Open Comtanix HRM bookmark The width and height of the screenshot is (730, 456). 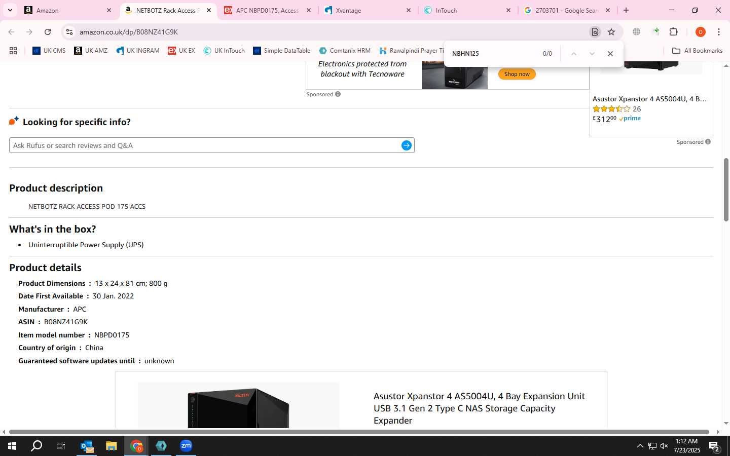345,51
